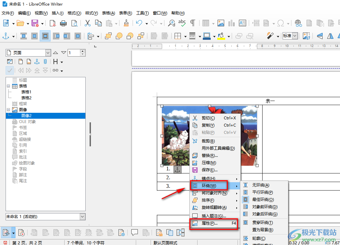Click 替换(R)... in the context menu
The image size is (340, 245).
pyautogui.click(x=215, y=156)
